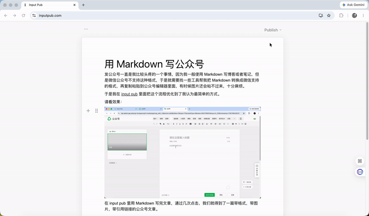The height and width of the screenshot is (216, 369).
Task: Click the four-petal floating icon at right
Action: coord(360,161)
